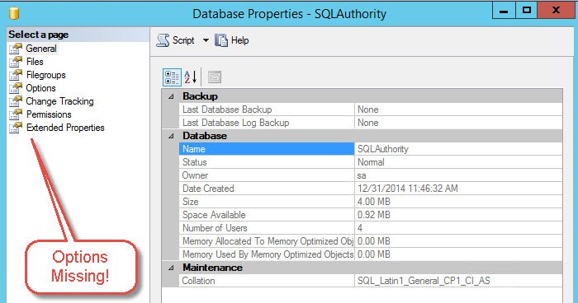Collapse the Maintenance section

click(171, 268)
